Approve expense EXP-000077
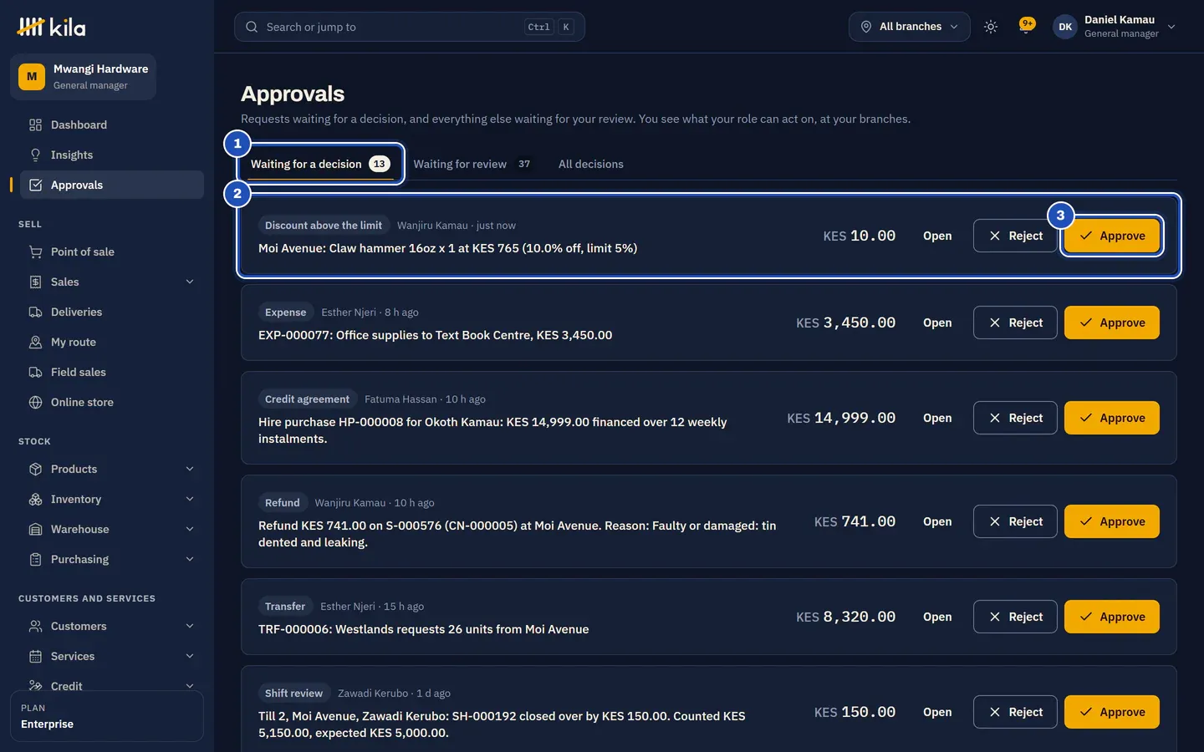1204x752 pixels. click(x=1111, y=323)
